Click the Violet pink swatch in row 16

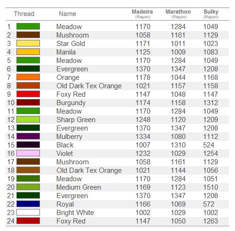[28, 153]
